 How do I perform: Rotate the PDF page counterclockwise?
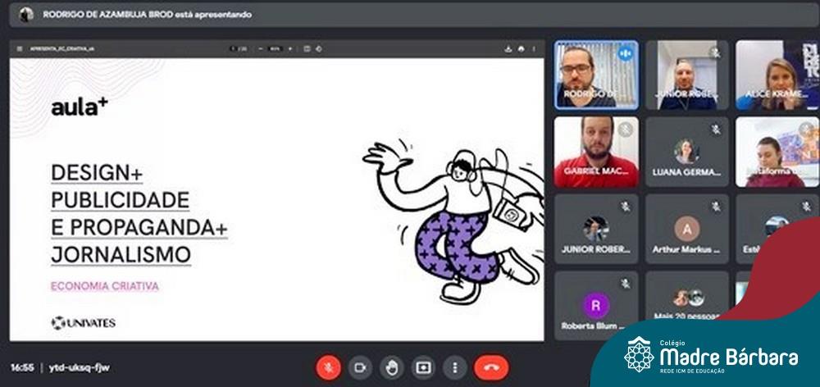[x=318, y=48]
